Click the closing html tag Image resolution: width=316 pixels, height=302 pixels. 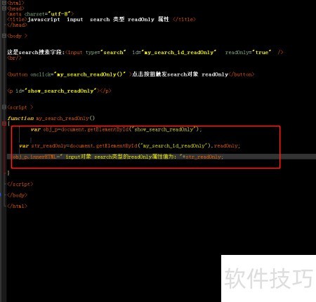click(x=17, y=206)
